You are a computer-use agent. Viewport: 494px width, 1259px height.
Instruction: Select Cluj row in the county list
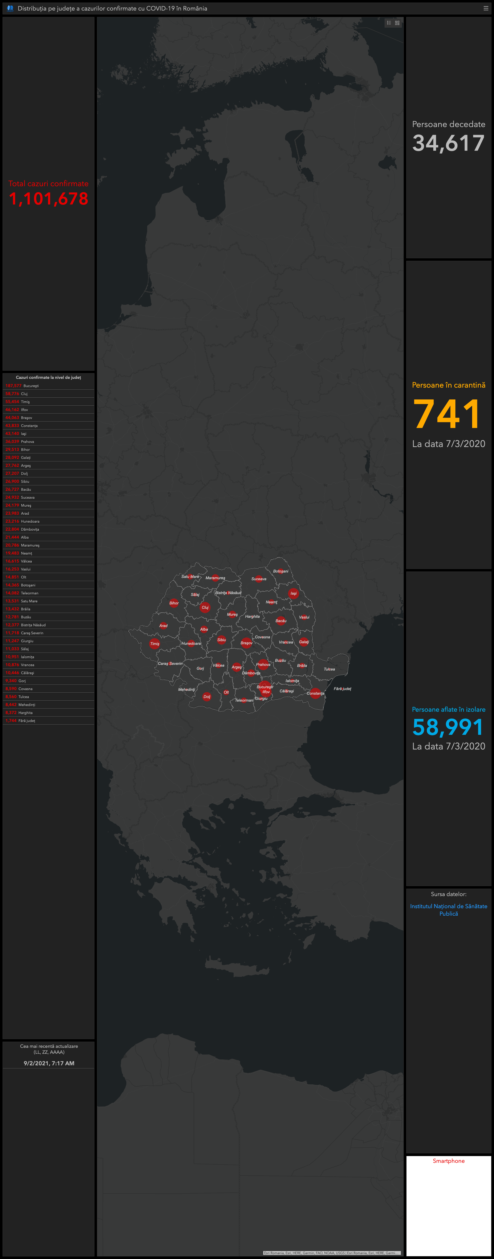48,394
